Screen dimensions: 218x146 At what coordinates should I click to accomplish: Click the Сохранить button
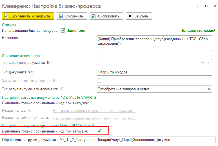(x=72, y=16)
